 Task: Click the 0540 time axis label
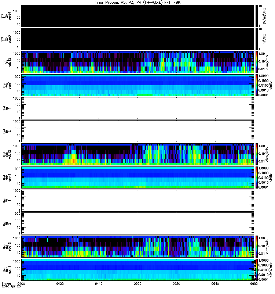[215, 283]
